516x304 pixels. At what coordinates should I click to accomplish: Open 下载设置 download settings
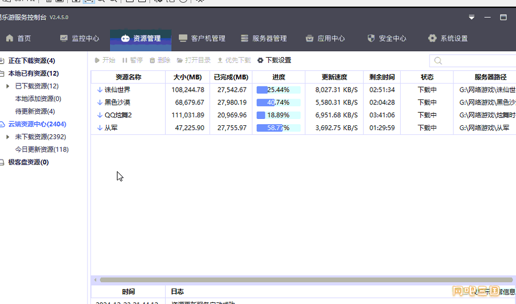click(x=274, y=60)
